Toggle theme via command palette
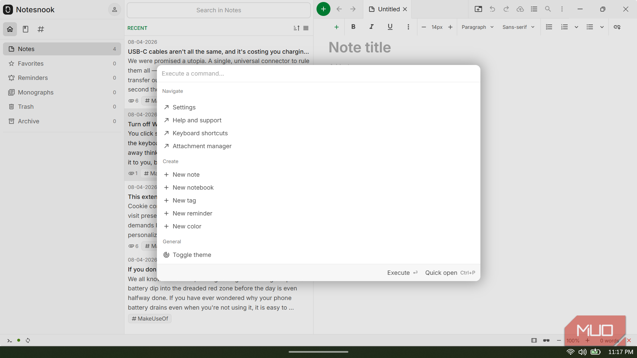 (x=318, y=255)
